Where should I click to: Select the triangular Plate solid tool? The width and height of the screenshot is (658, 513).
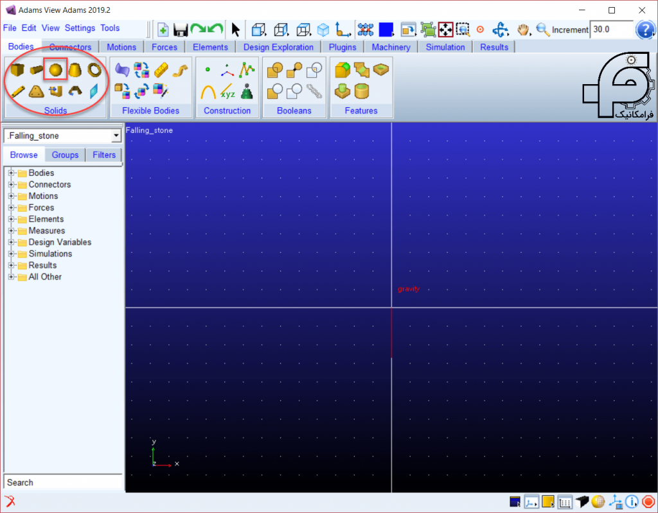click(37, 91)
